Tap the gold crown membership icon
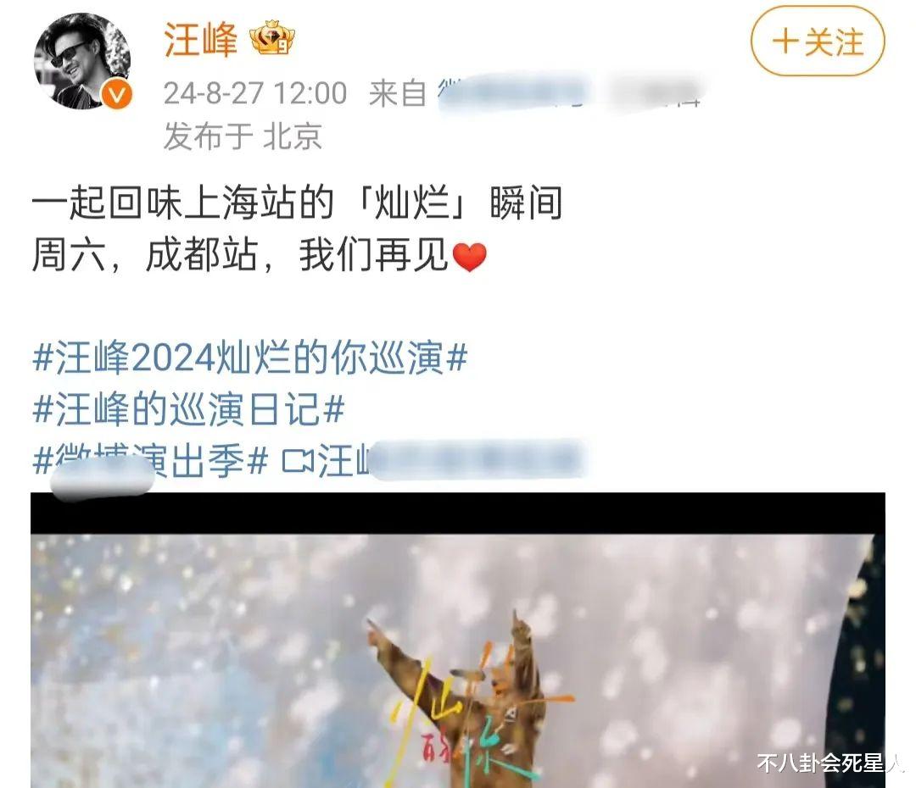The height and width of the screenshot is (788, 916). point(271,38)
